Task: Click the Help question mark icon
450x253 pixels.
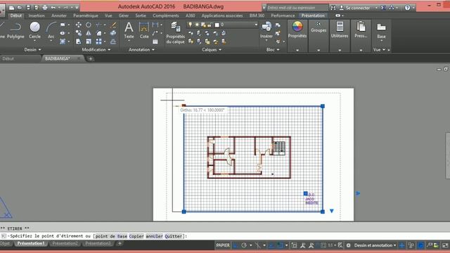Action: [x=407, y=8]
